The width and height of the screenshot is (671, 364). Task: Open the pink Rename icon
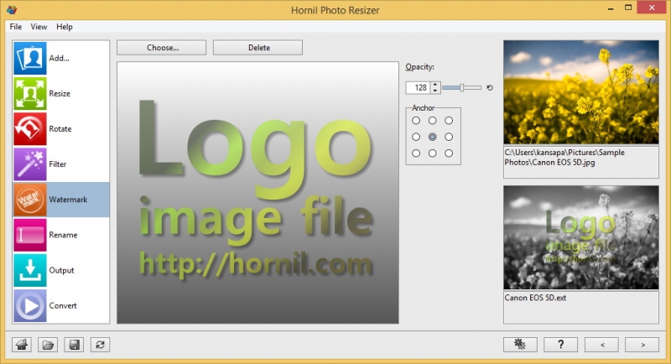30,235
